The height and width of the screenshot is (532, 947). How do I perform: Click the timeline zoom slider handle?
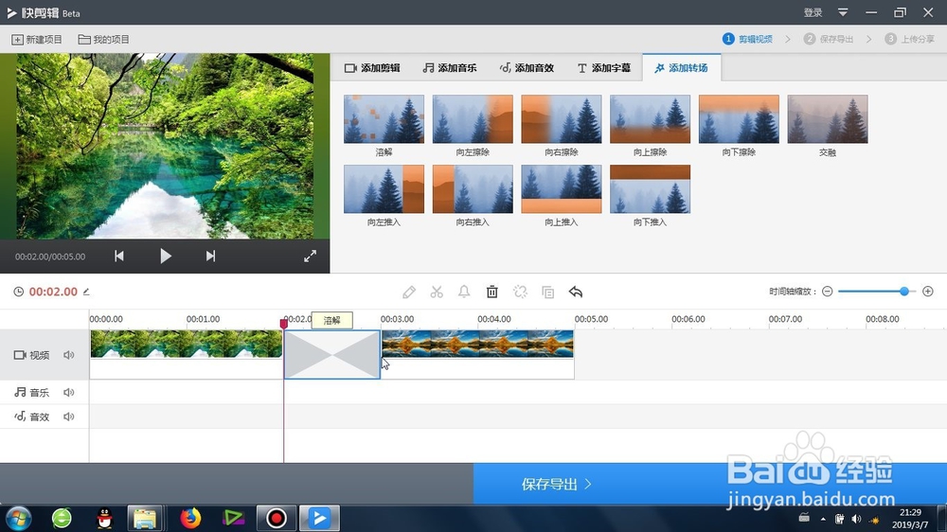point(904,292)
